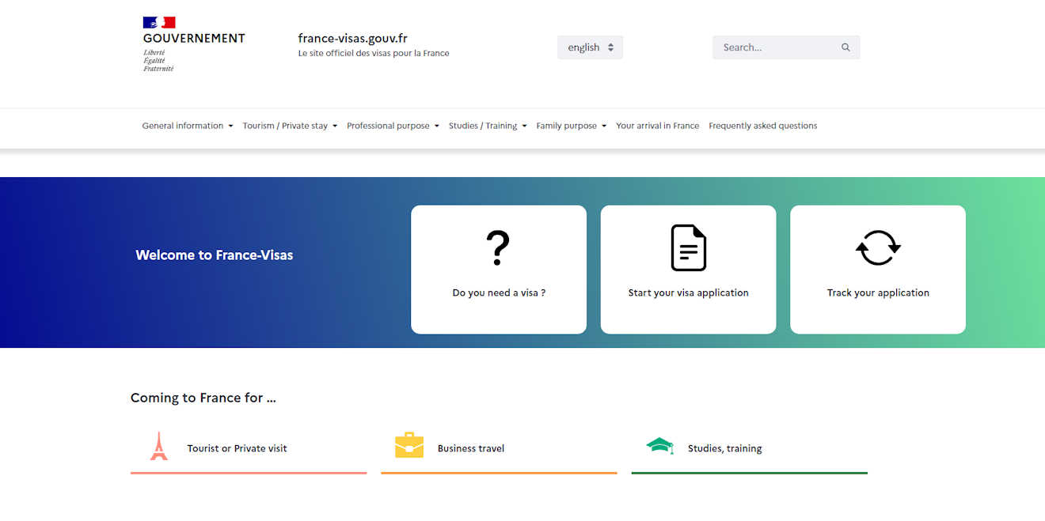Click the france-visas.gouv.fr site title
Screen dimensions: 1045x521
pos(352,38)
